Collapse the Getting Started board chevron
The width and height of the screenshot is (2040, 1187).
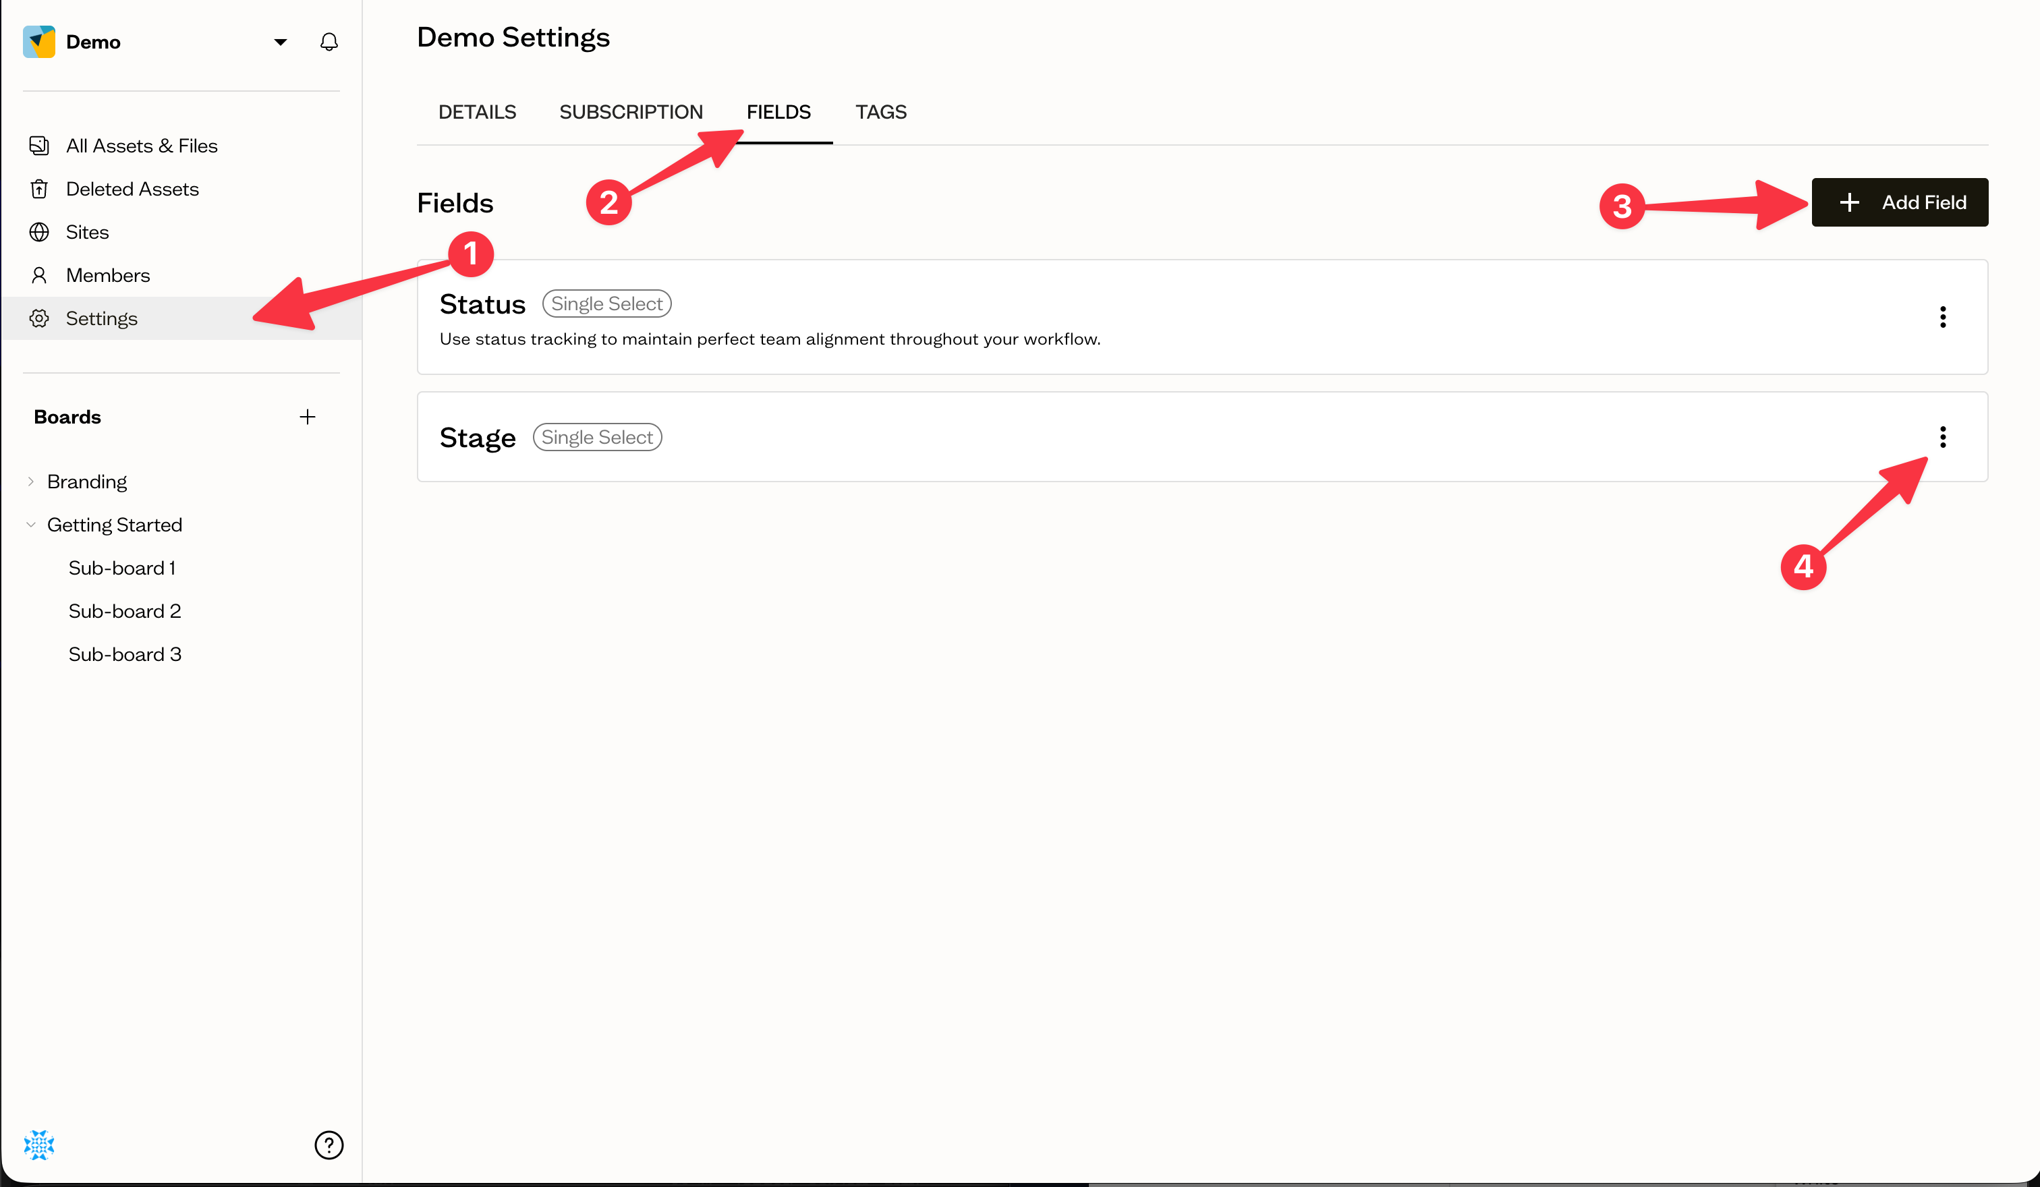coord(31,524)
